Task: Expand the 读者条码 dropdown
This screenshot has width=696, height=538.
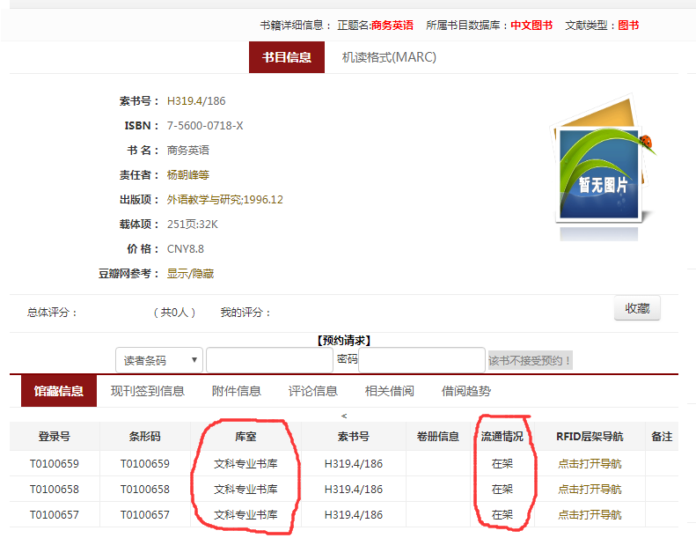Action: [159, 360]
